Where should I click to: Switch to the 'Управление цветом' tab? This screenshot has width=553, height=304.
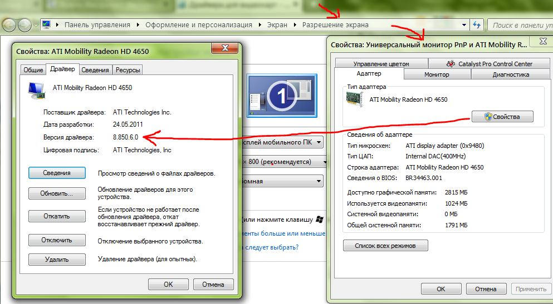381,64
